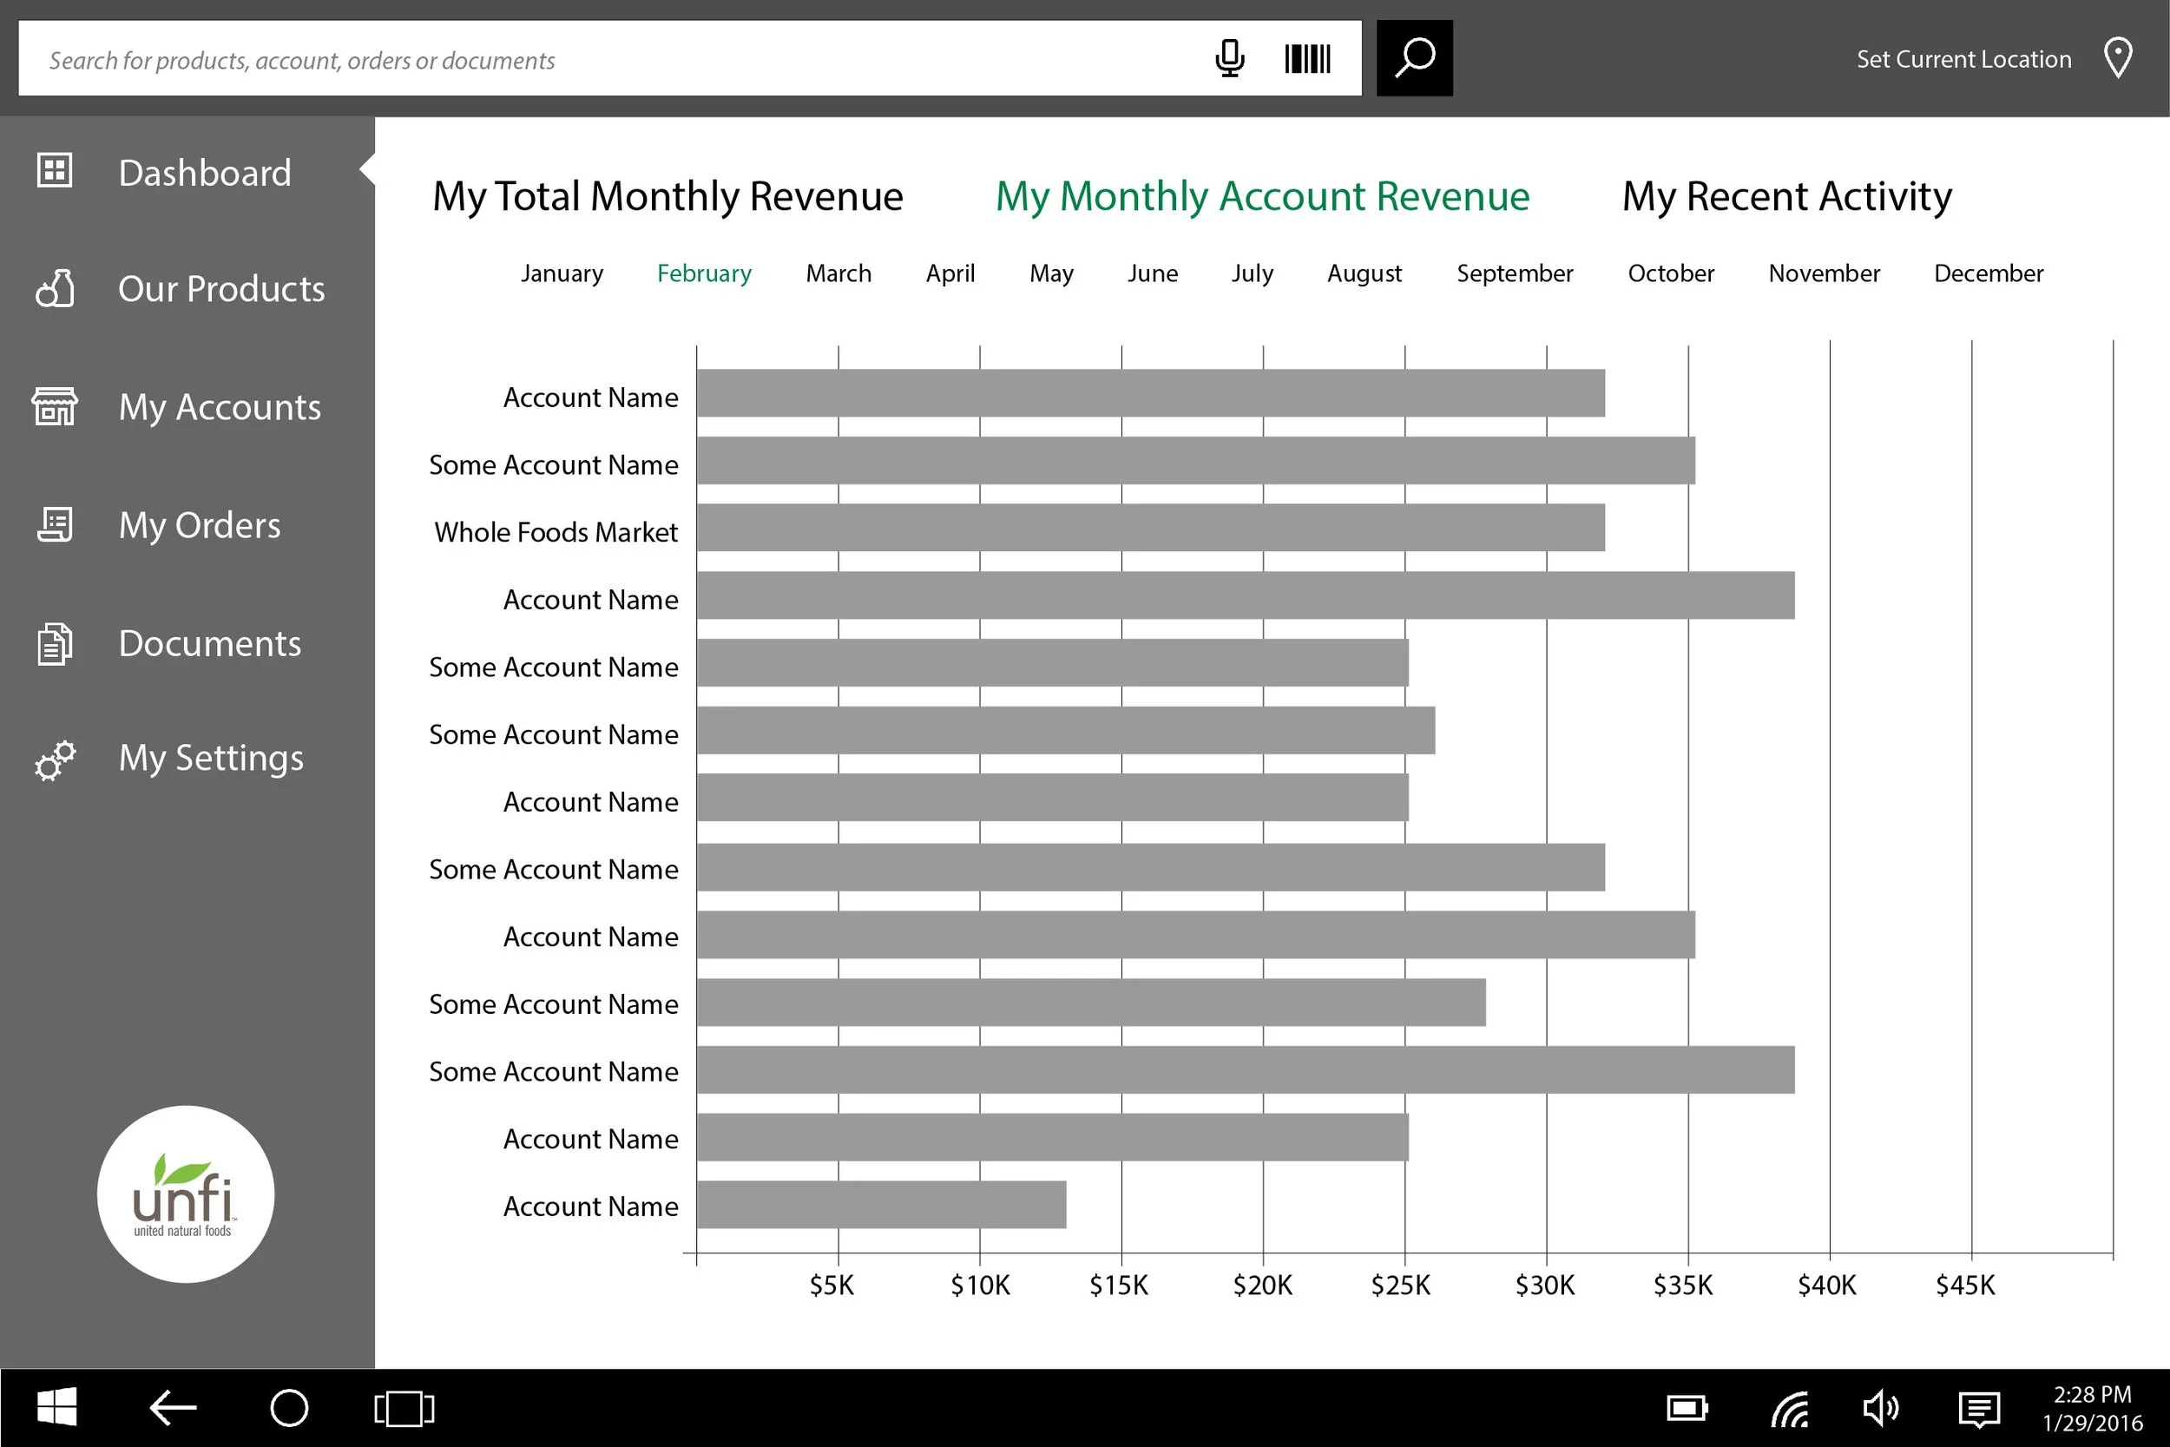The width and height of the screenshot is (2170, 1447).
Task: Open the Windows Start menu
Action: click(57, 1406)
